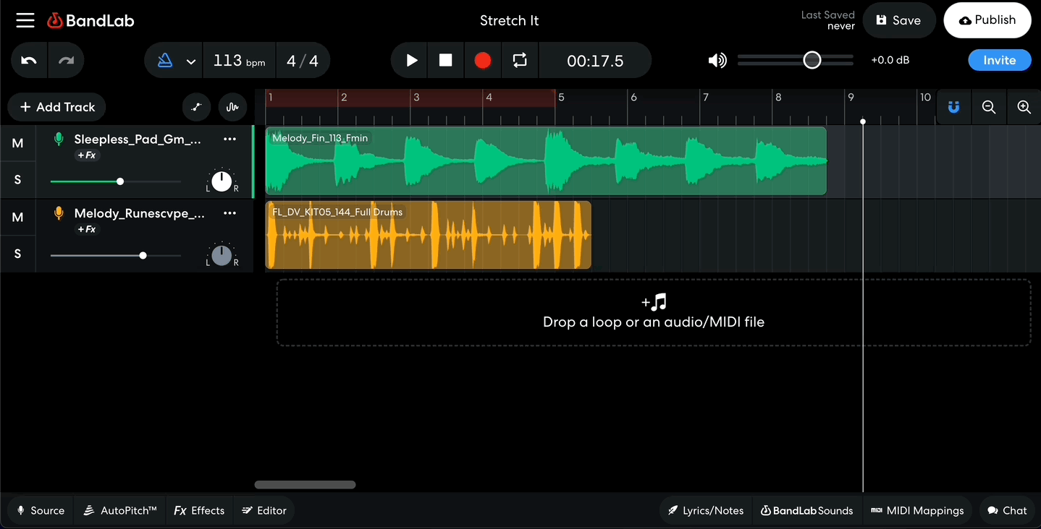The height and width of the screenshot is (529, 1041).
Task: Open the automation tool icon
Action: (x=196, y=106)
